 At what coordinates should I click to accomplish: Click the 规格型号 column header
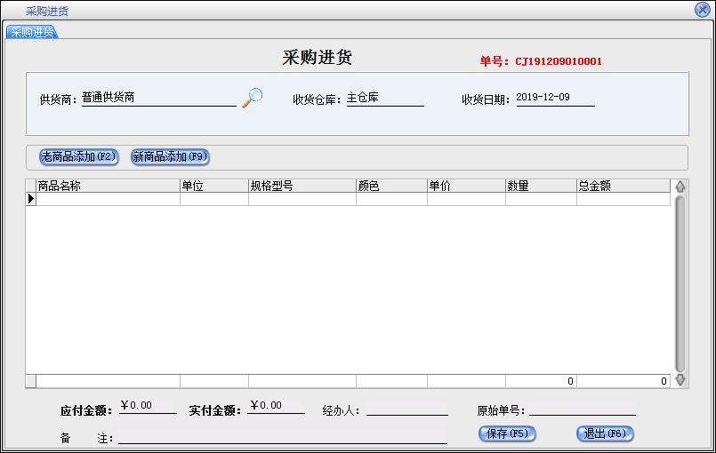(x=302, y=186)
